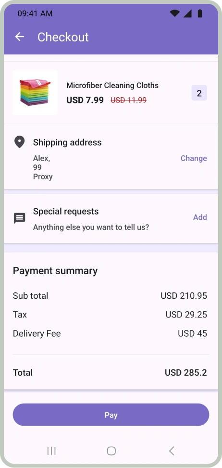Tap the Payment summary heading
This screenshot has height=468, width=222.
55,271
